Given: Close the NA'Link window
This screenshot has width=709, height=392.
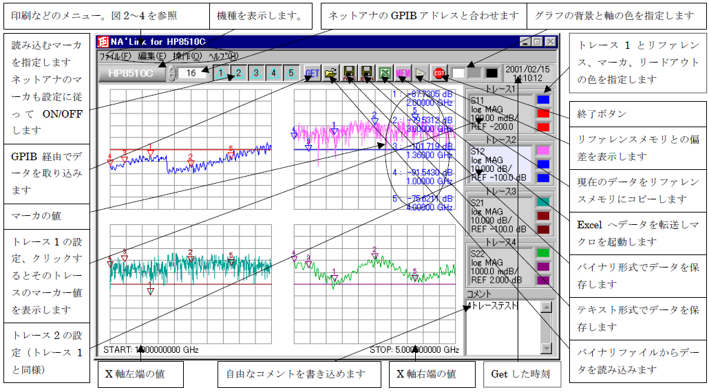Looking at the screenshot, I should pyautogui.click(x=550, y=42).
